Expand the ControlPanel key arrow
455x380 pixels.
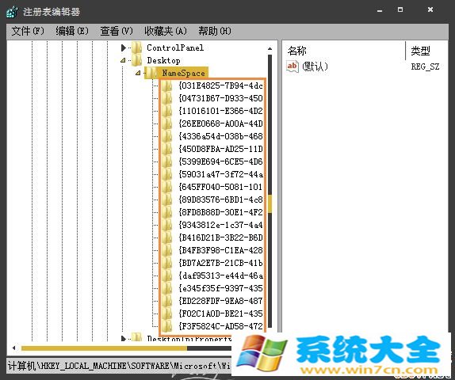[x=124, y=47]
